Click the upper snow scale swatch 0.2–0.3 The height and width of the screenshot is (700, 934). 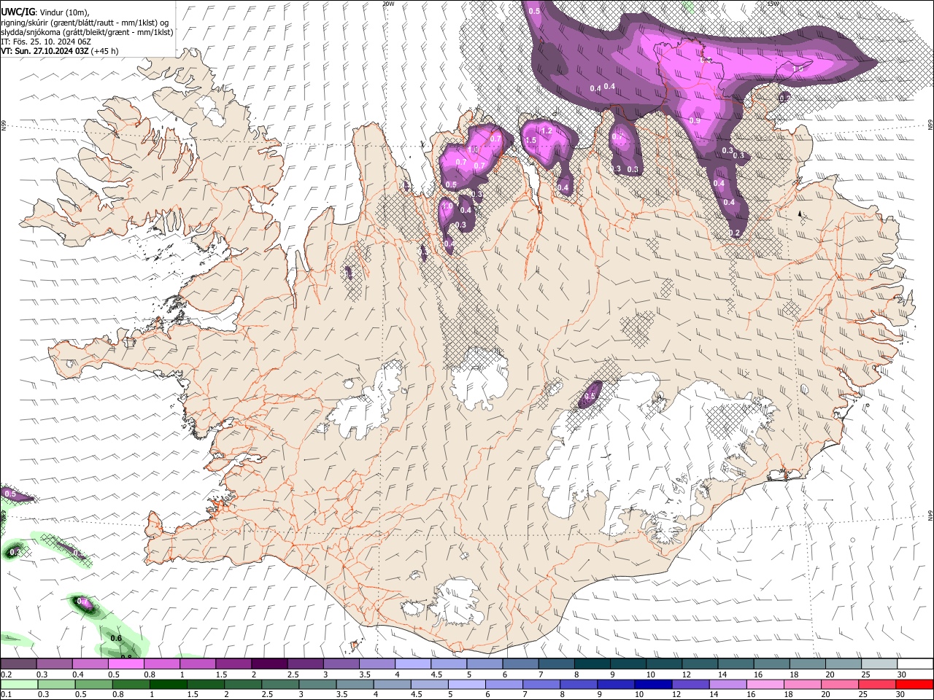pos(18,664)
